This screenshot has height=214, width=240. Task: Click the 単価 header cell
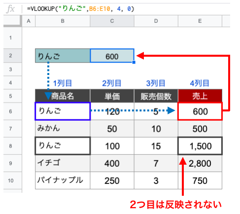tap(112, 96)
